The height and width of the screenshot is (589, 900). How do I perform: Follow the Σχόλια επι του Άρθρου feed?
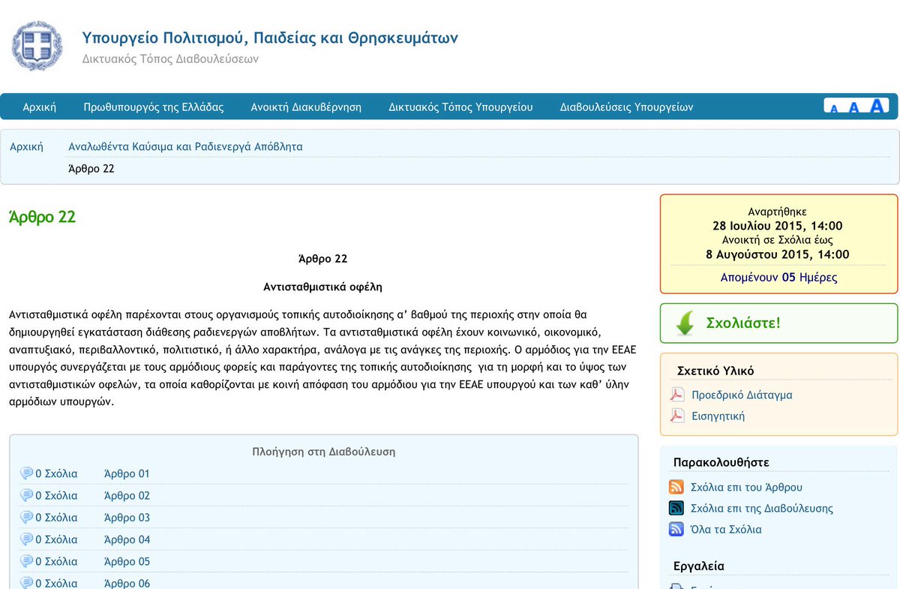coord(746,487)
